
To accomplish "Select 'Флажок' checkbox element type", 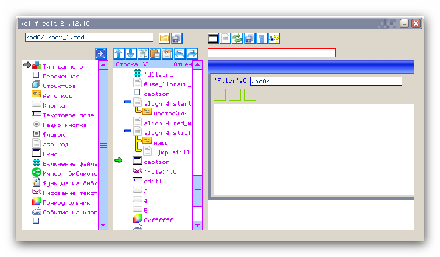I will pyautogui.click(x=54, y=134).
